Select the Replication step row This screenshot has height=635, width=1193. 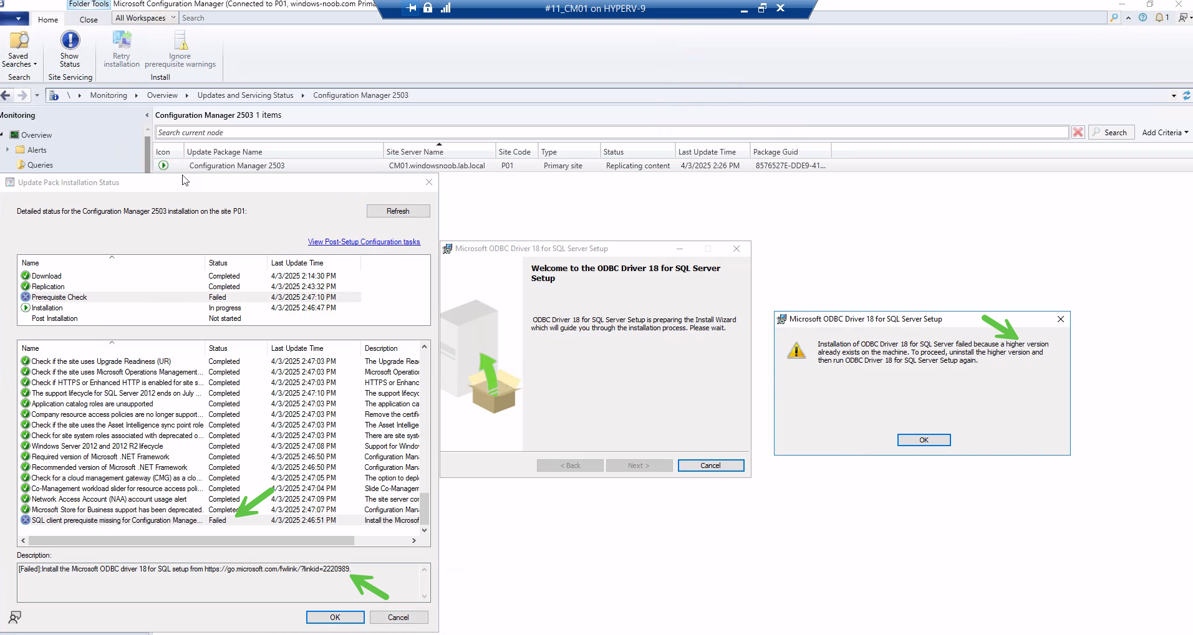190,287
